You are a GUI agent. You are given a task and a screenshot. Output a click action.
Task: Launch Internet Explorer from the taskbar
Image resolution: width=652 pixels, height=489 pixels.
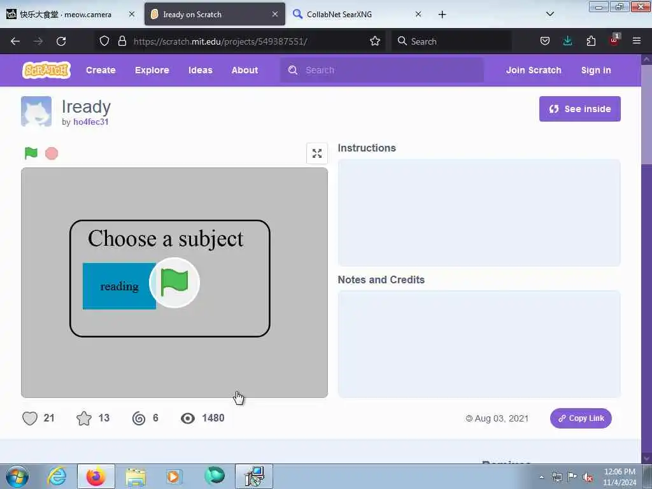(57, 476)
